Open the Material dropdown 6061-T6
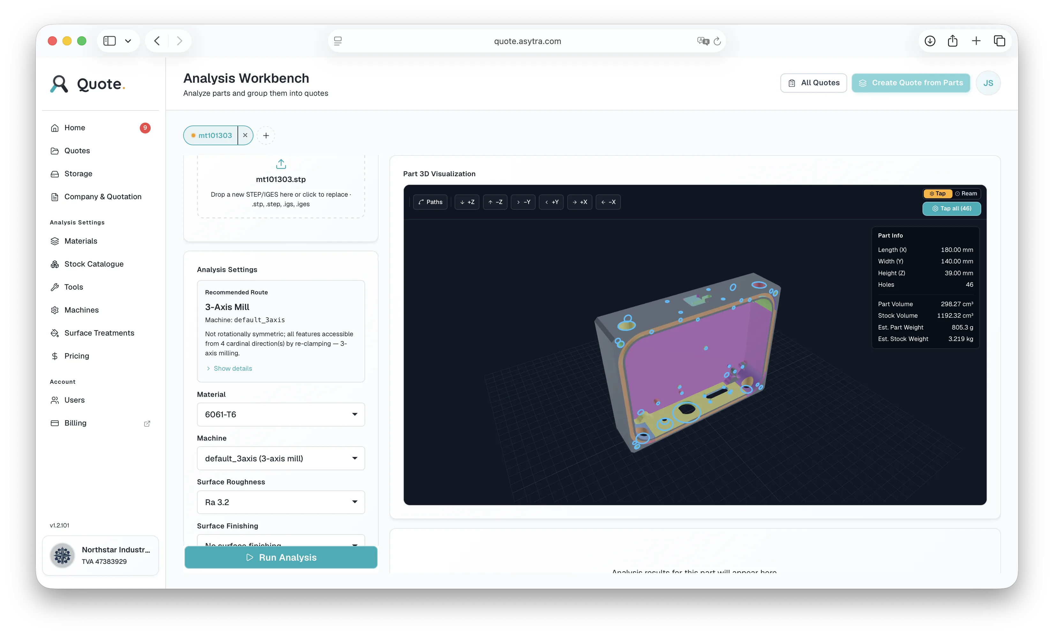This screenshot has height=636, width=1054. (x=281, y=414)
